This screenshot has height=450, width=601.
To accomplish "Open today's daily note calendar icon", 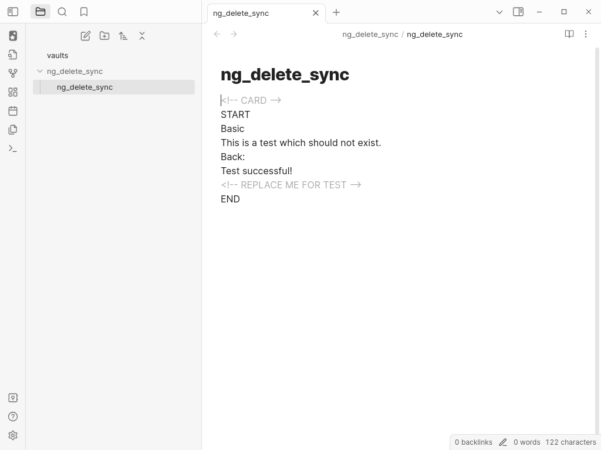I will coord(13,111).
